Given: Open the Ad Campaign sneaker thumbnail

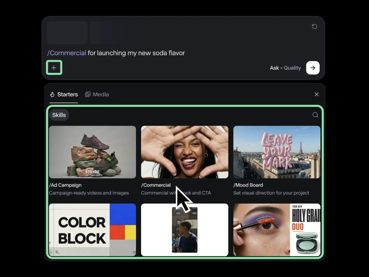Looking at the screenshot, I should [x=93, y=152].
